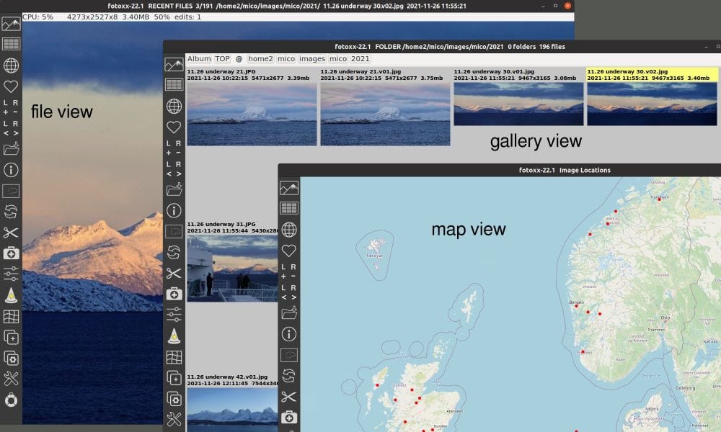Screen dimensions: 721x432
Task: Show image info icon in file view window
Action: pyautogui.click(x=11, y=170)
